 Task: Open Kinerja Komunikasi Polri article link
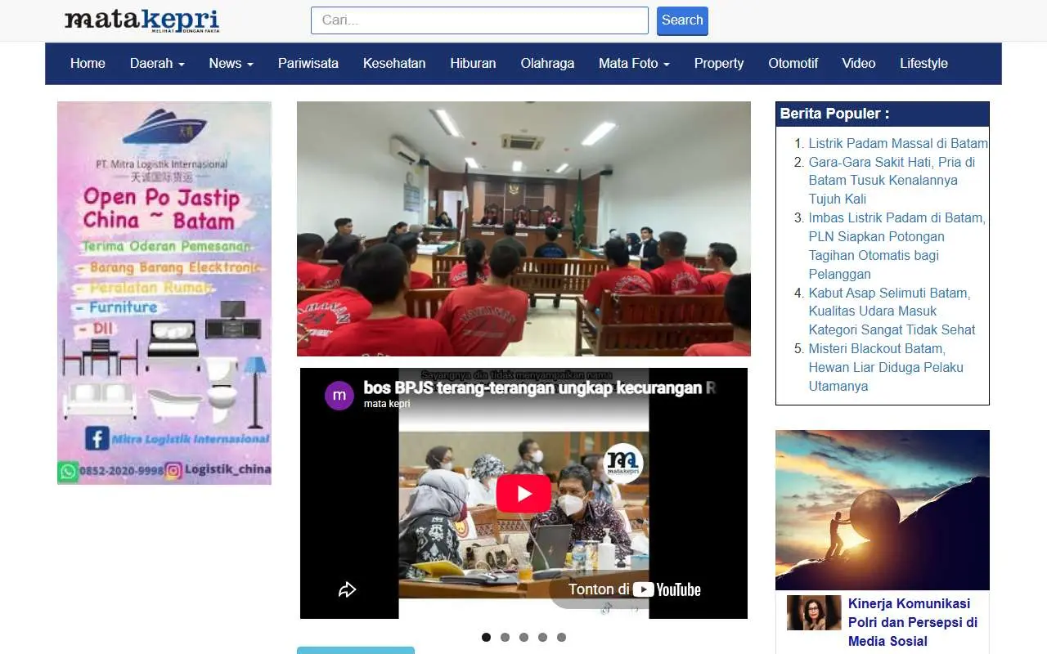point(913,622)
